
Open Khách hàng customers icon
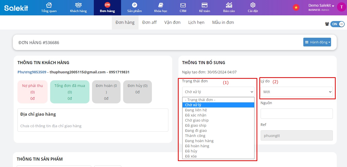(78, 5)
